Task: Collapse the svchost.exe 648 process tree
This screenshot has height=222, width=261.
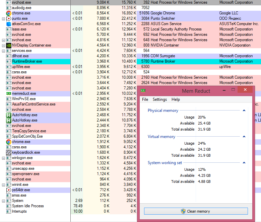Action: (3, 40)
